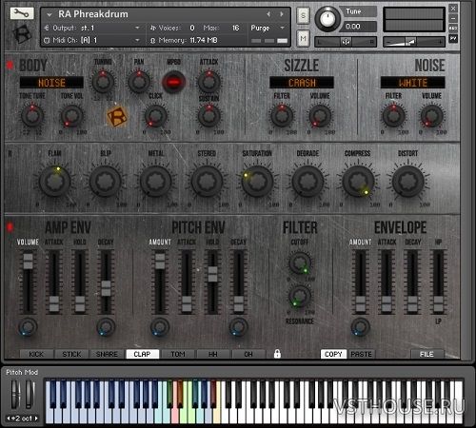
Task: Select the SNARE drum tab
Action: (107, 354)
